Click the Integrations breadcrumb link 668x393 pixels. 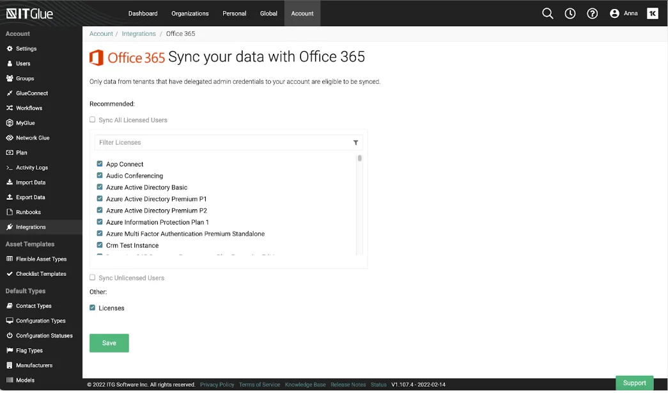tap(139, 34)
